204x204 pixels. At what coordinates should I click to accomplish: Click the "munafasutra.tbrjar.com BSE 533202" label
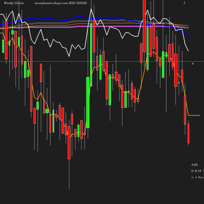coord(61,3)
